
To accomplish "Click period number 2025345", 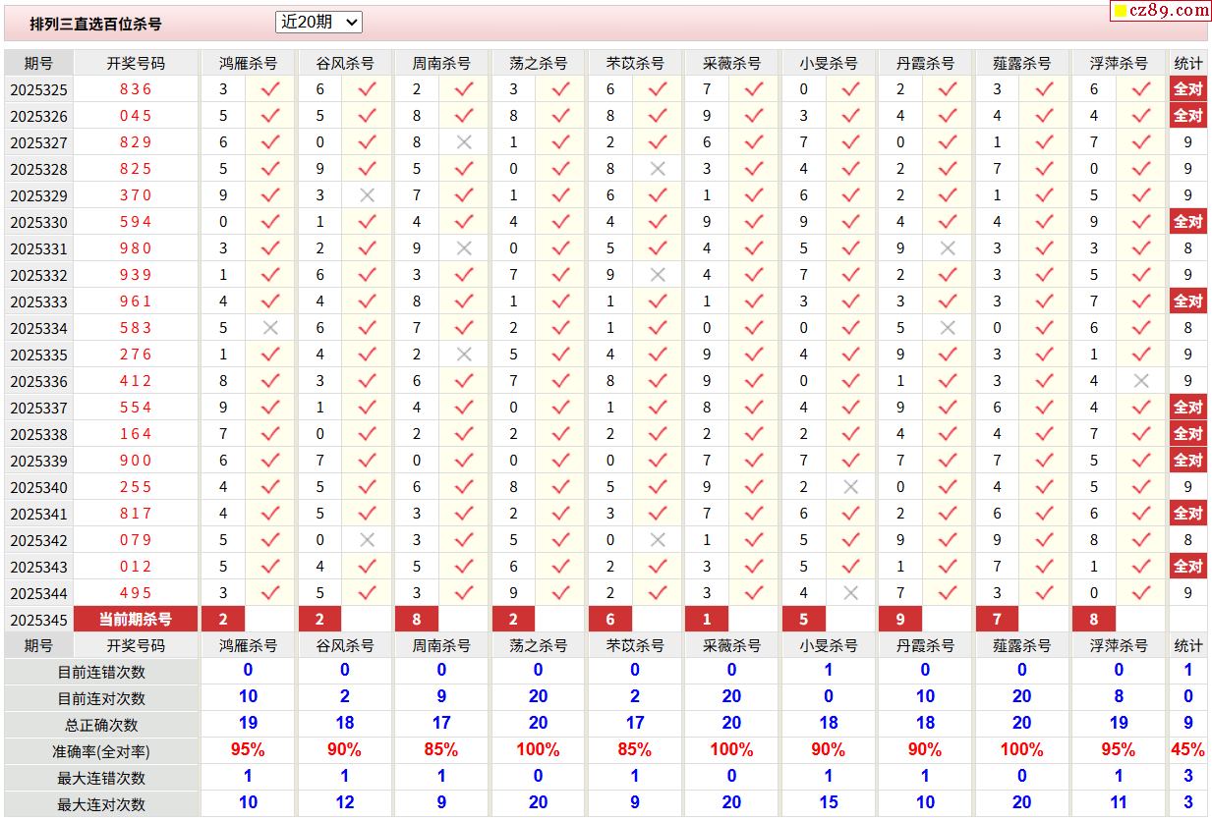I will point(39,620).
